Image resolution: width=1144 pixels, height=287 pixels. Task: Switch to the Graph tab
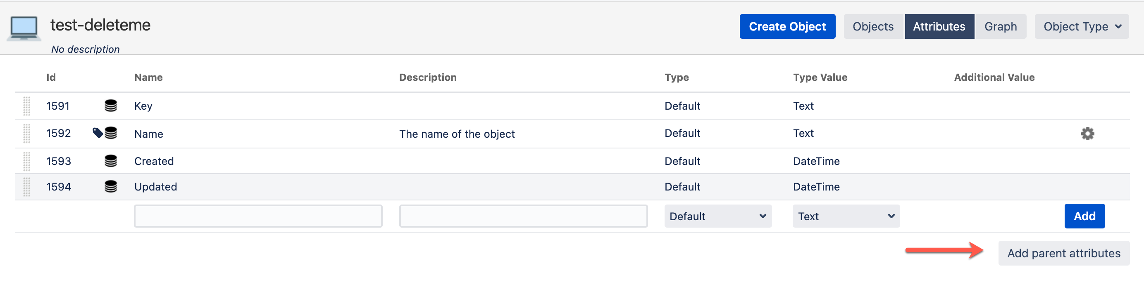click(x=1000, y=26)
